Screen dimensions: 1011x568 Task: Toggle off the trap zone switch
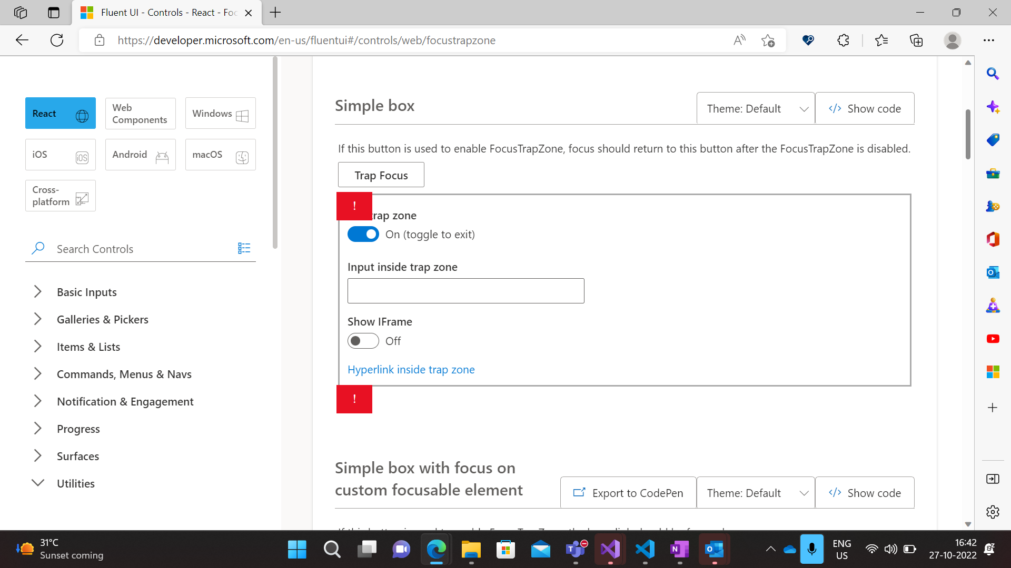click(363, 234)
